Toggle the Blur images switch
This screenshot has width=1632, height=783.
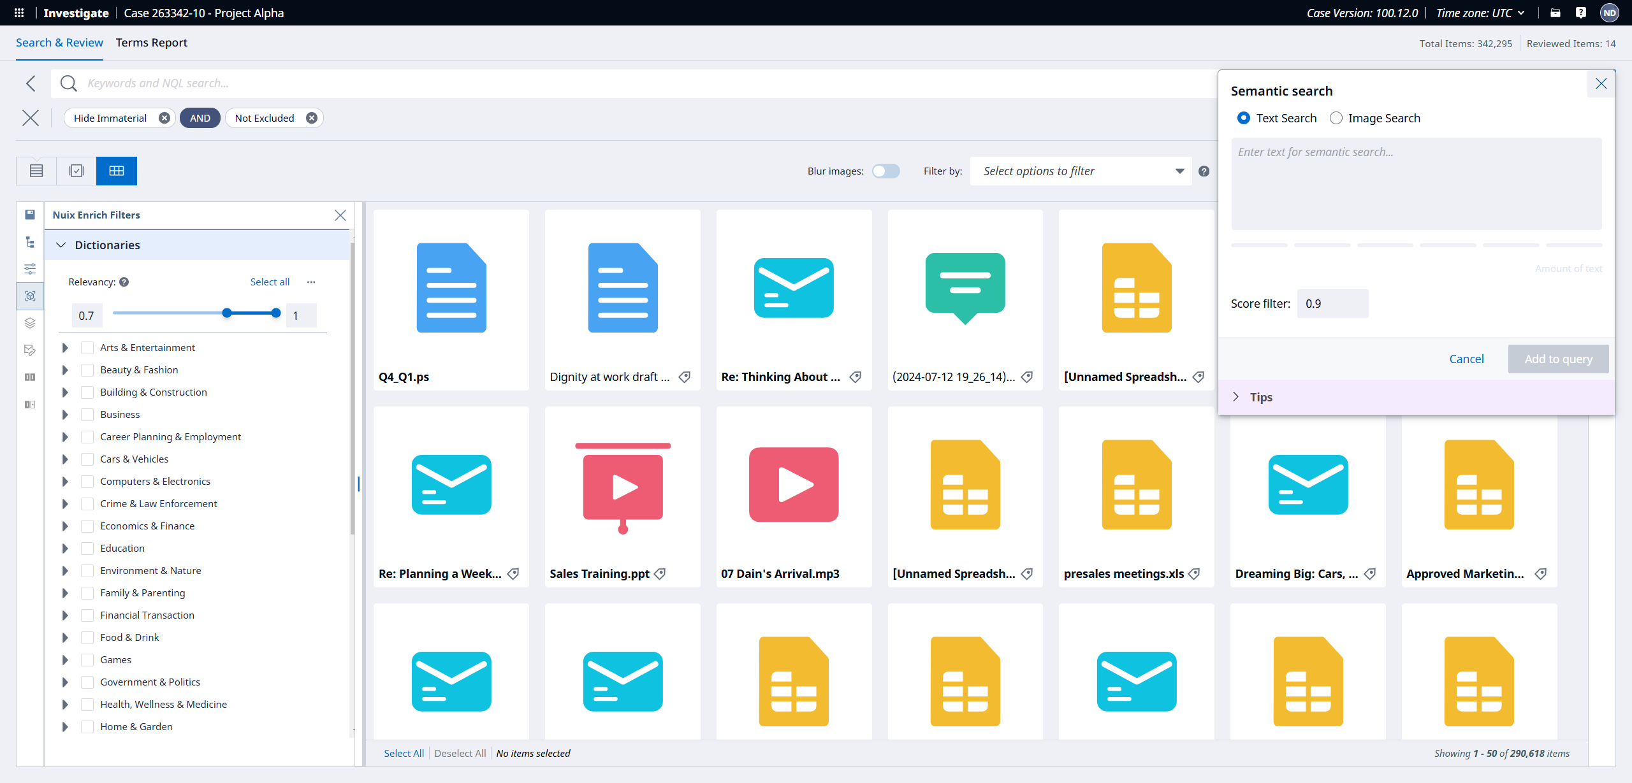(x=886, y=171)
